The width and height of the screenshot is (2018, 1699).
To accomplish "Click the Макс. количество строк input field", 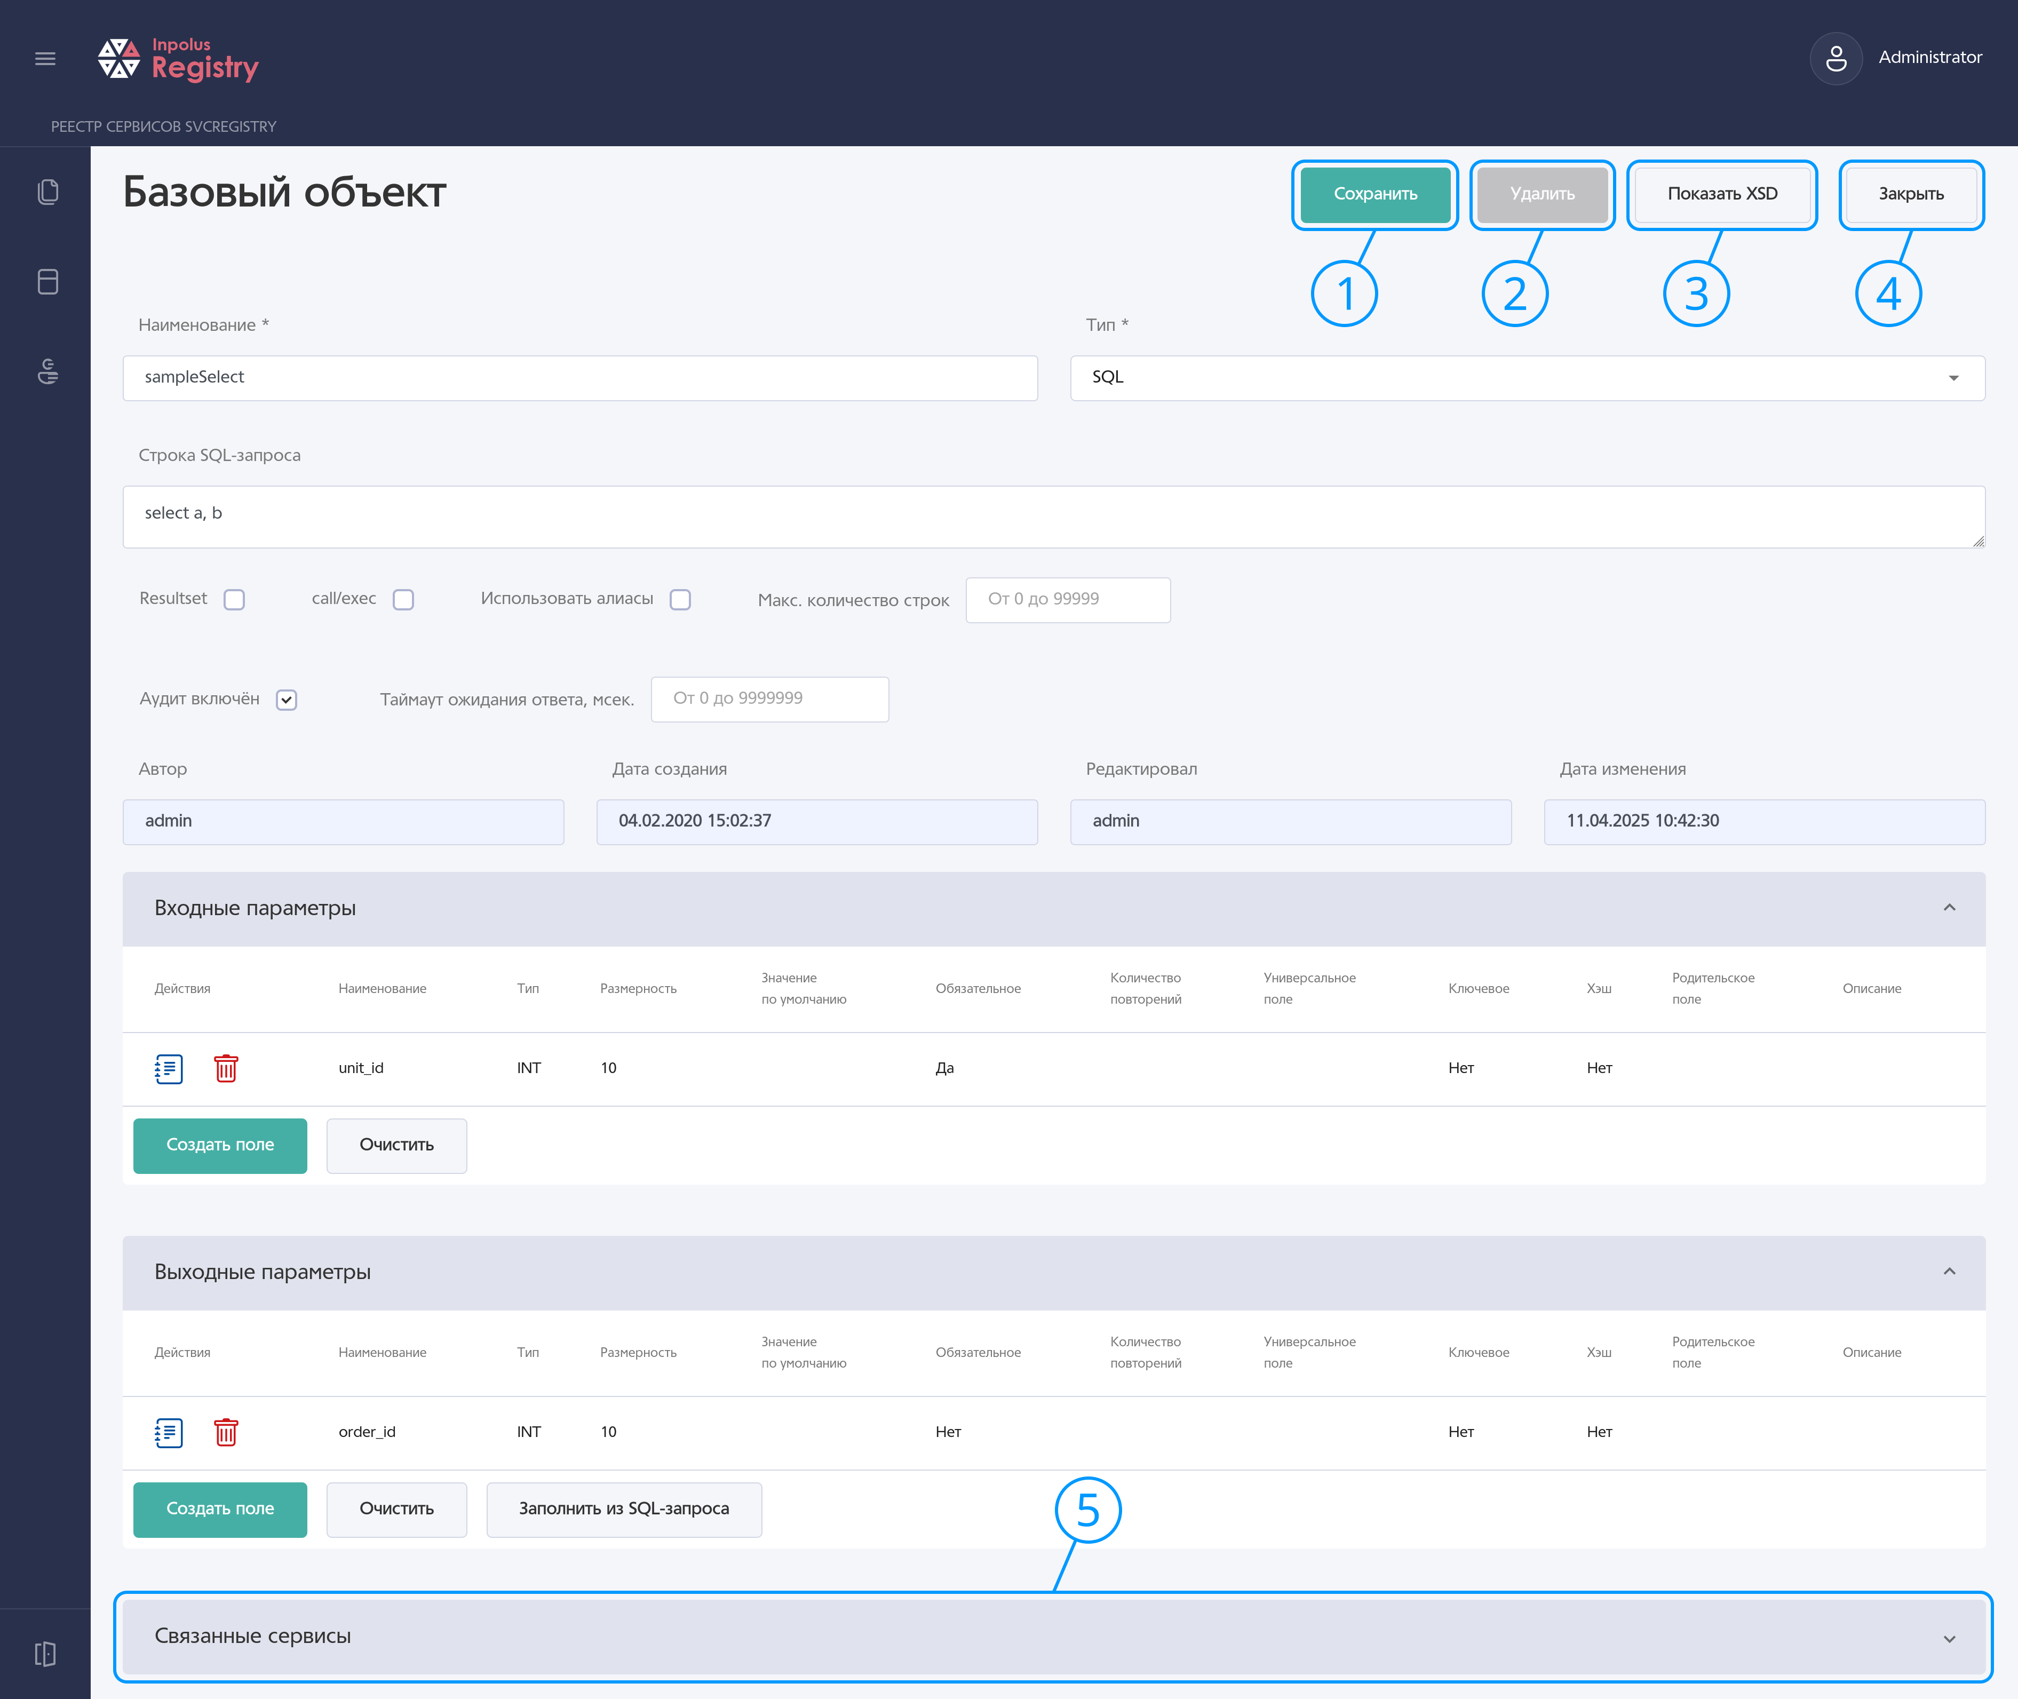I will click(x=1067, y=600).
